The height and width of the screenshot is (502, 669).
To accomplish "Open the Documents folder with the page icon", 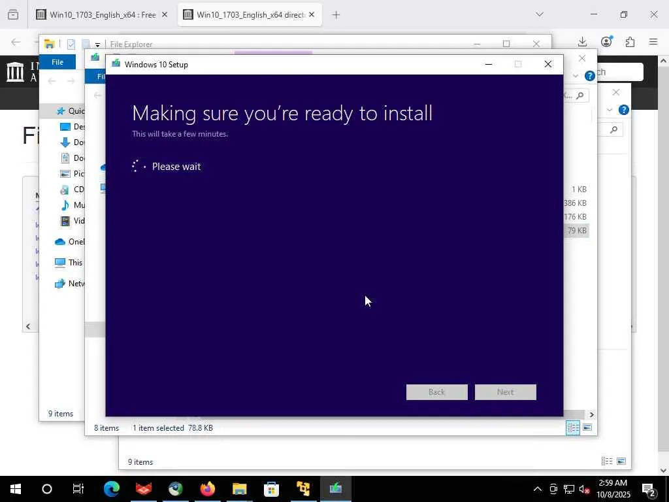I will click(x=73, y=158).
